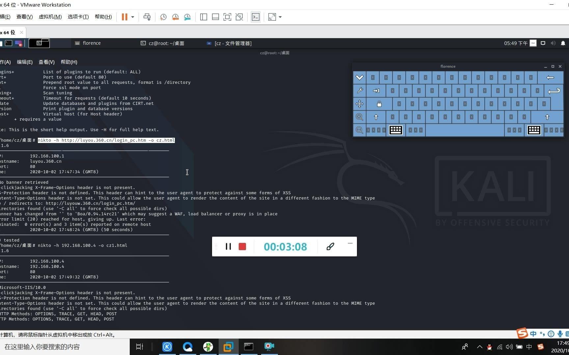Click the Windows search box 在这里输入你要搜索的内容

[x=65, y=347]
